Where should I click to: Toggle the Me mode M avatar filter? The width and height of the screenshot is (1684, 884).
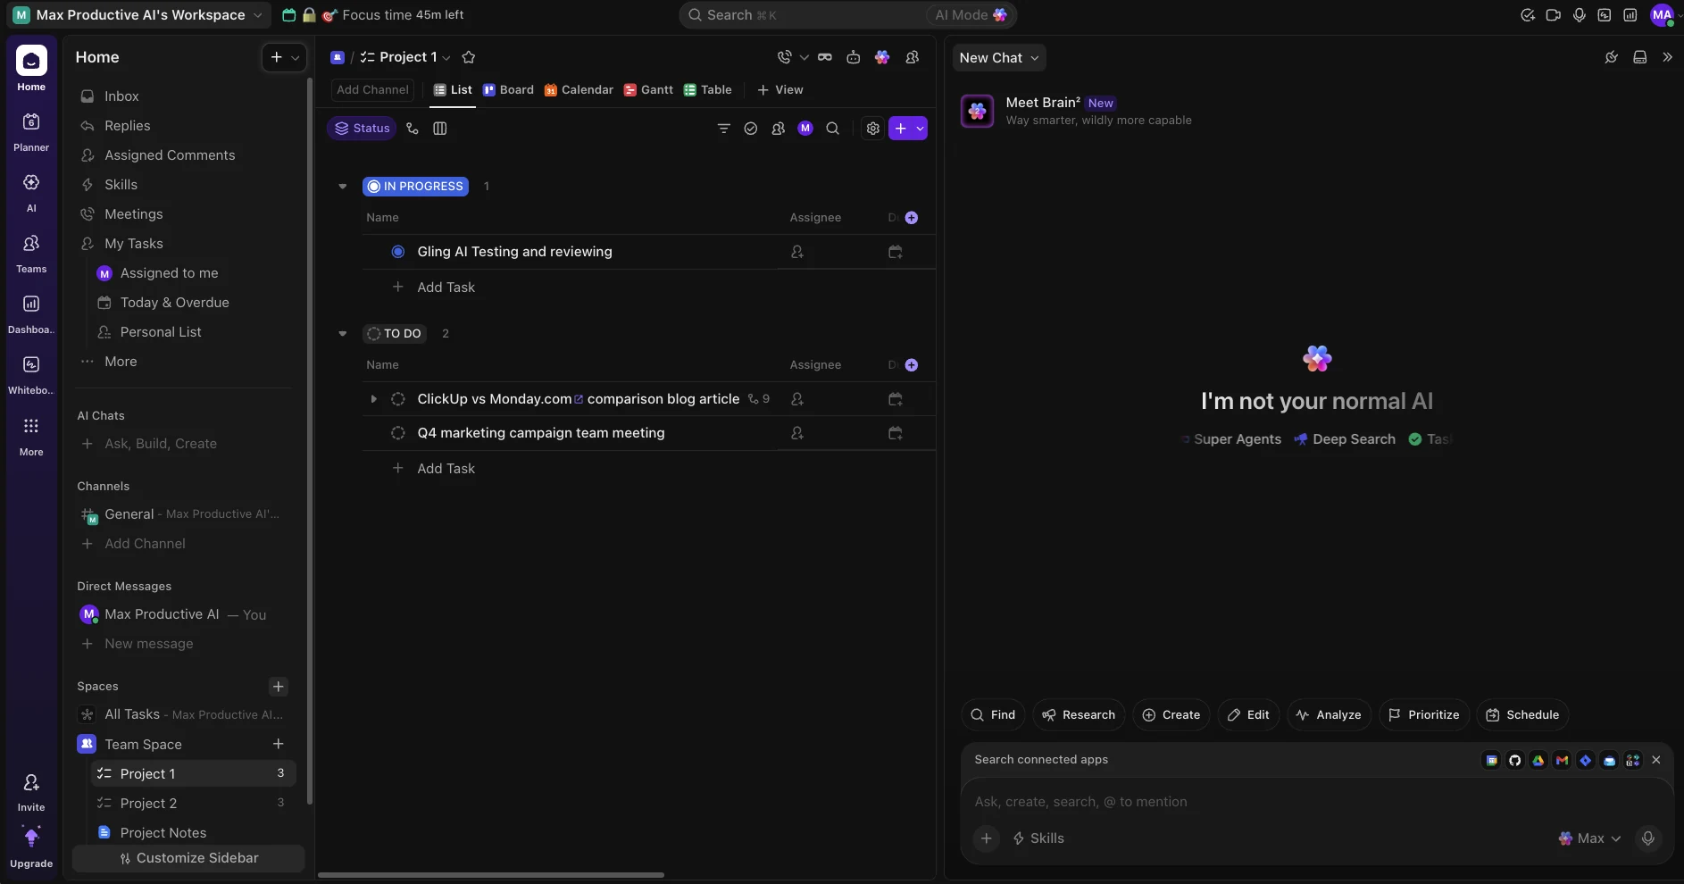805,129
